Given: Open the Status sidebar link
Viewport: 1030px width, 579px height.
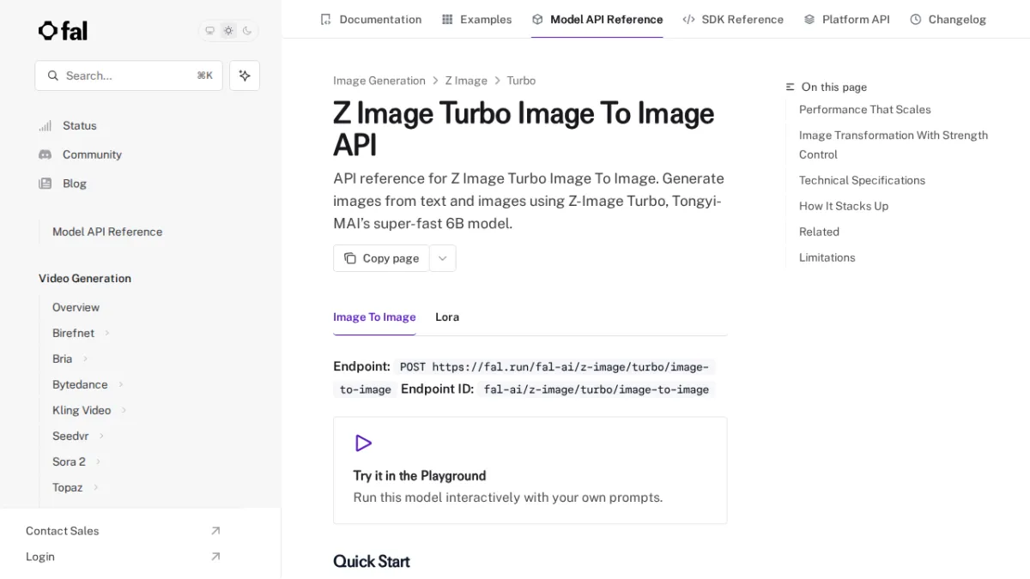Looking at the screenshot, I should (80, 125).
